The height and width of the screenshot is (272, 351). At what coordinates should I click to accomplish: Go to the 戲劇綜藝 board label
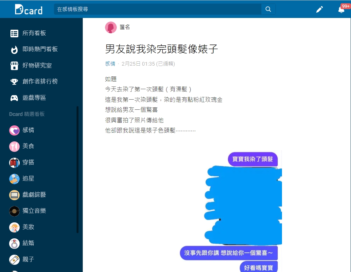pos(34,195)
